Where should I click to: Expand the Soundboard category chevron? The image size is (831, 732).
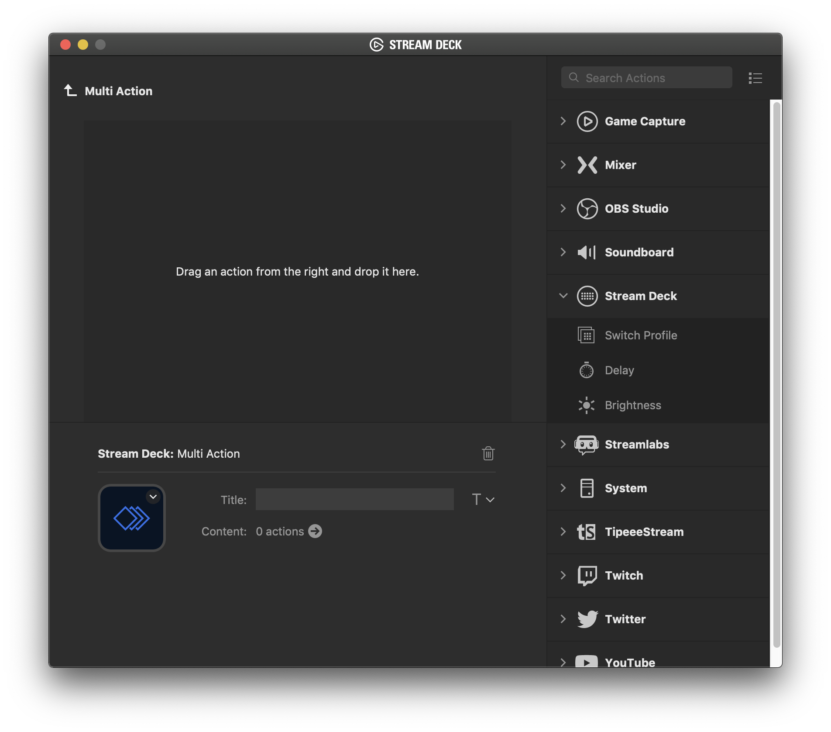tap(563, 252)
